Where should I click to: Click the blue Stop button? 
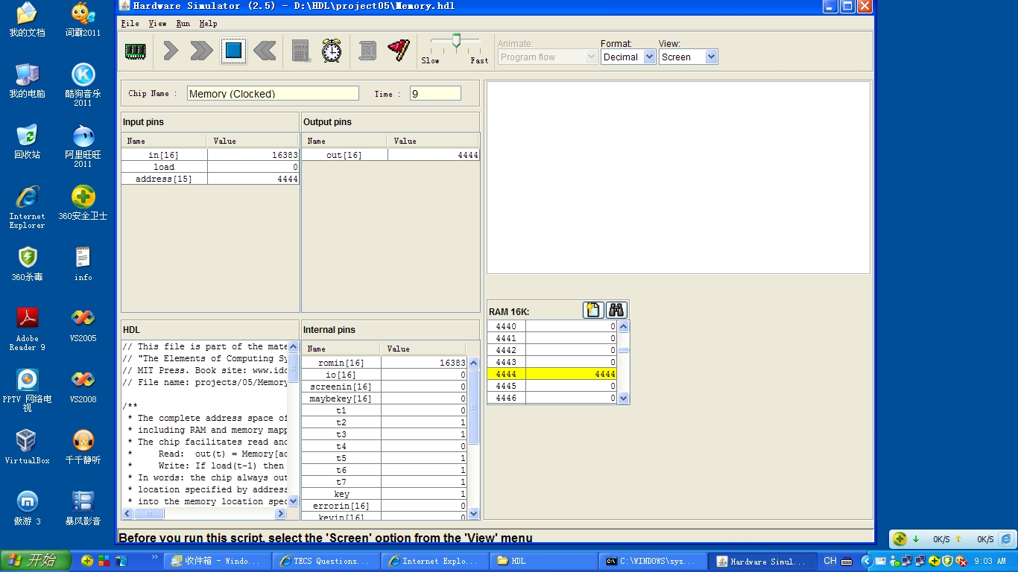[233, 51]
